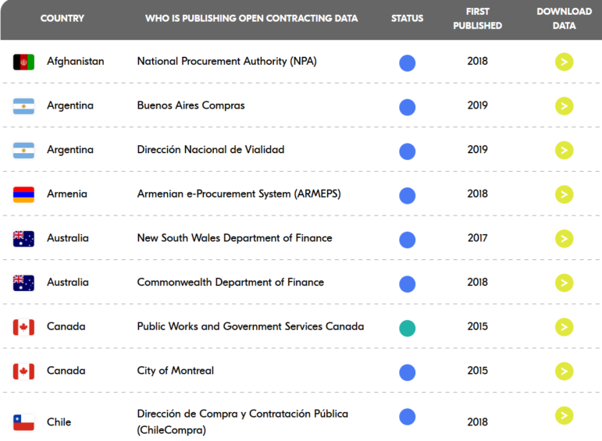Select 'Dirección de Compra y Contratación Pública' text
Screen dimensions: 602x441
pyautogui.click(x=243, y=414)
